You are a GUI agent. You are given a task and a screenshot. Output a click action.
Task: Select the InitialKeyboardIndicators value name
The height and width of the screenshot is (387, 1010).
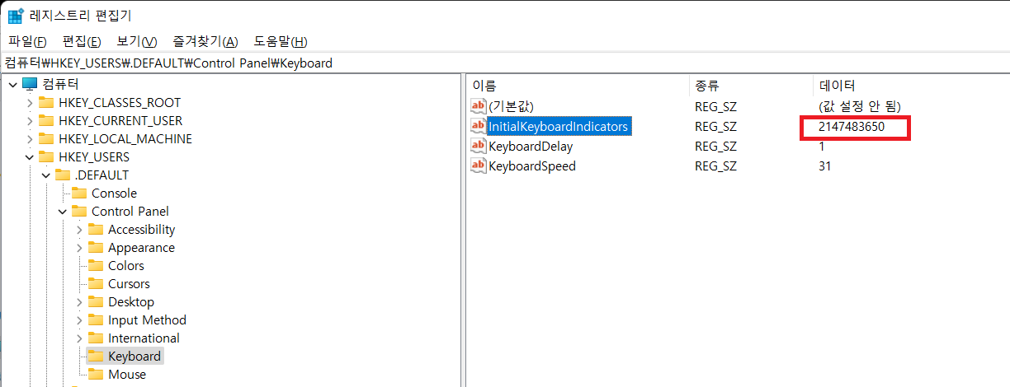559,126
